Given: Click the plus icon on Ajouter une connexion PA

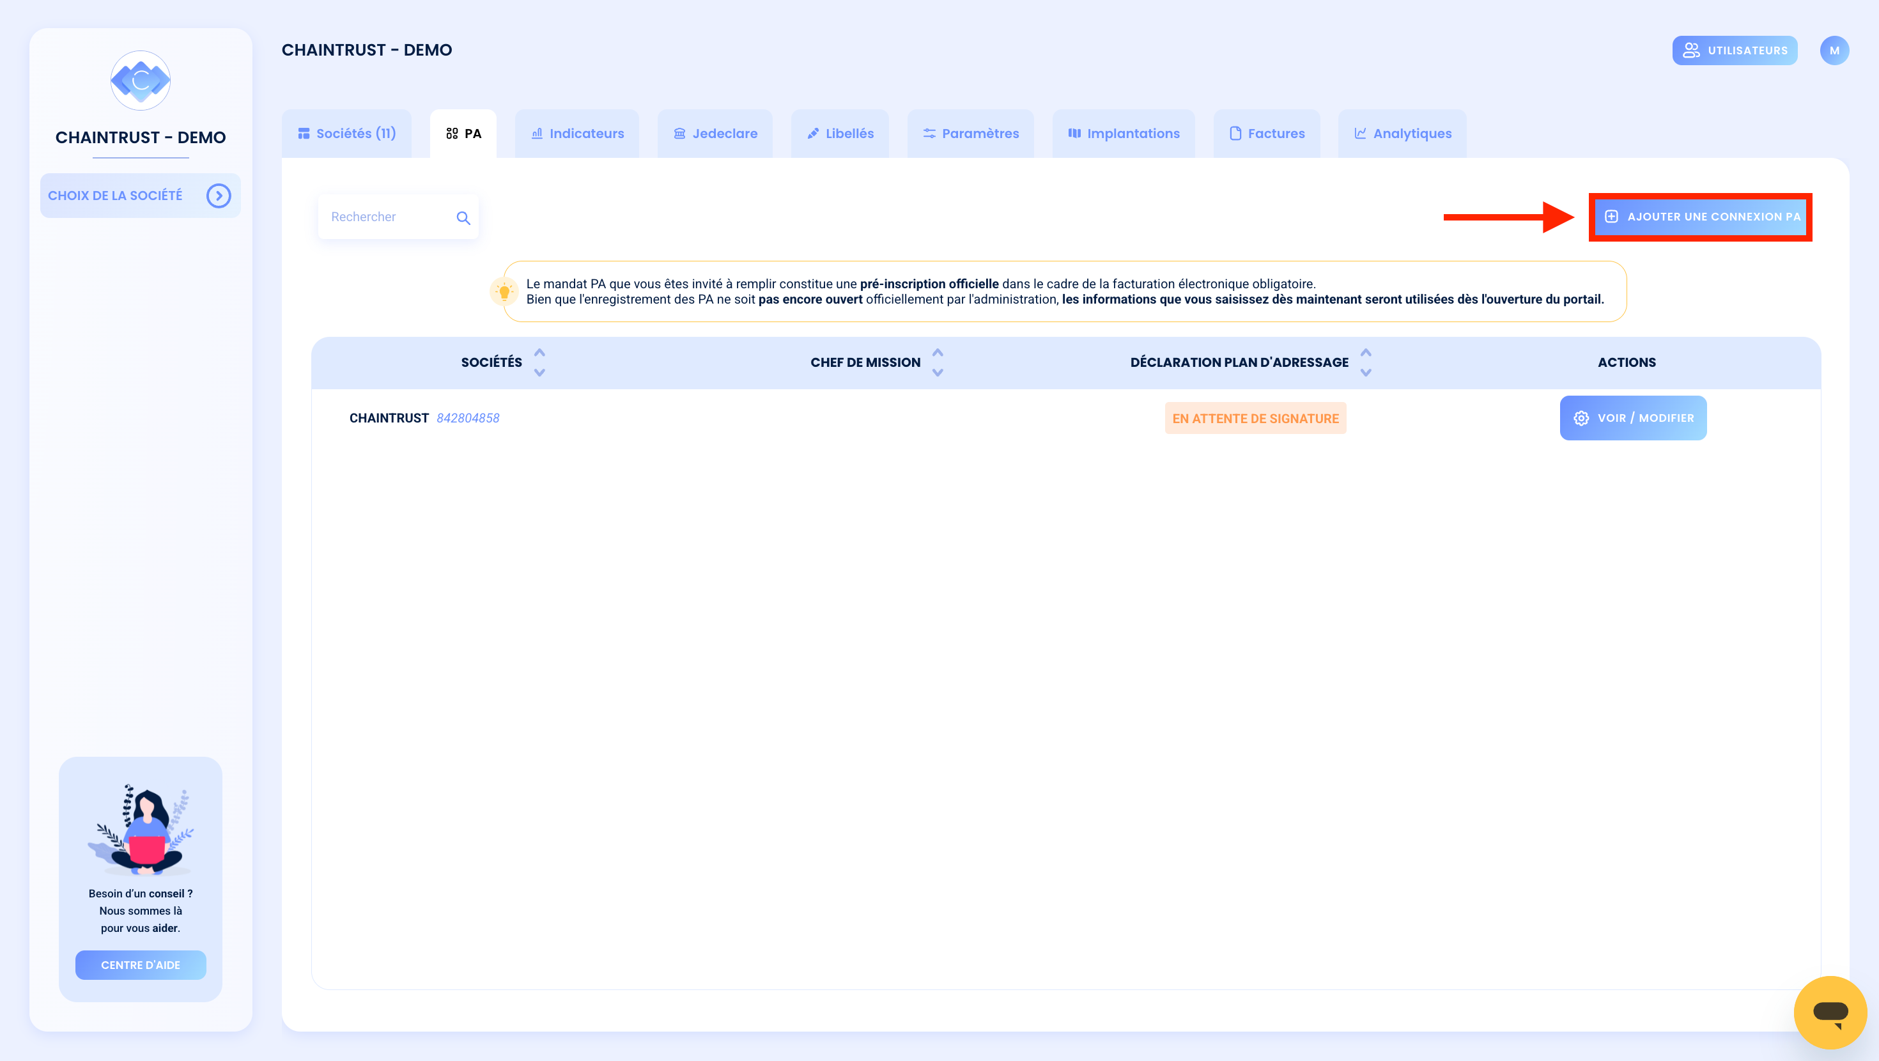Looking at the screenshot, I should tap(1611, 217).
